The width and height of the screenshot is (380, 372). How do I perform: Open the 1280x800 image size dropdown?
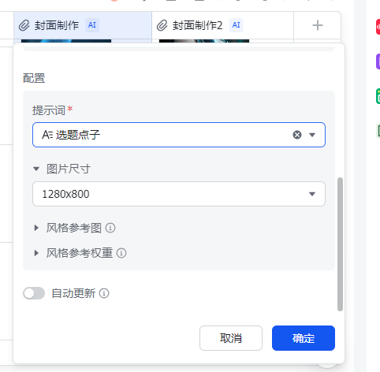coord(179,194)
